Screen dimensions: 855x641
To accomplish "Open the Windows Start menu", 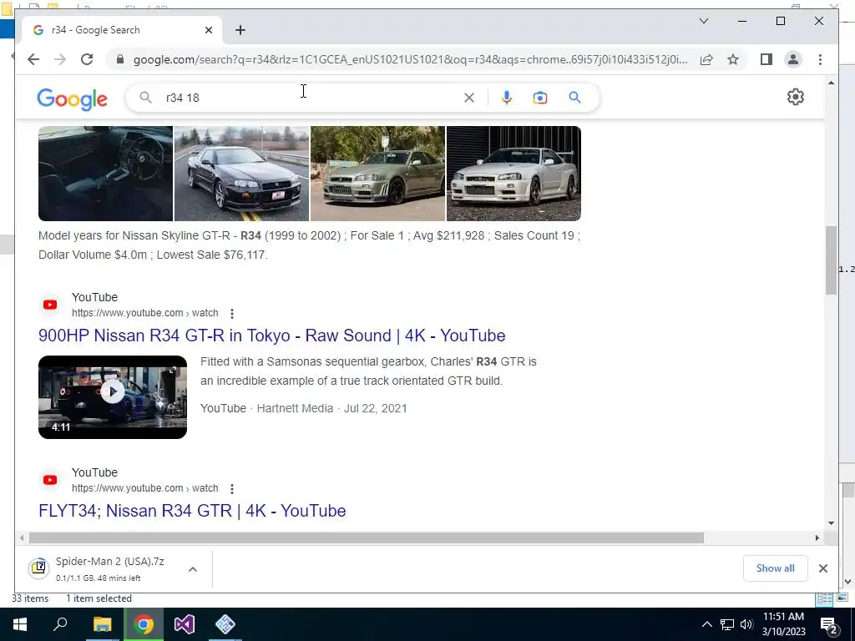I will (20, 624).
